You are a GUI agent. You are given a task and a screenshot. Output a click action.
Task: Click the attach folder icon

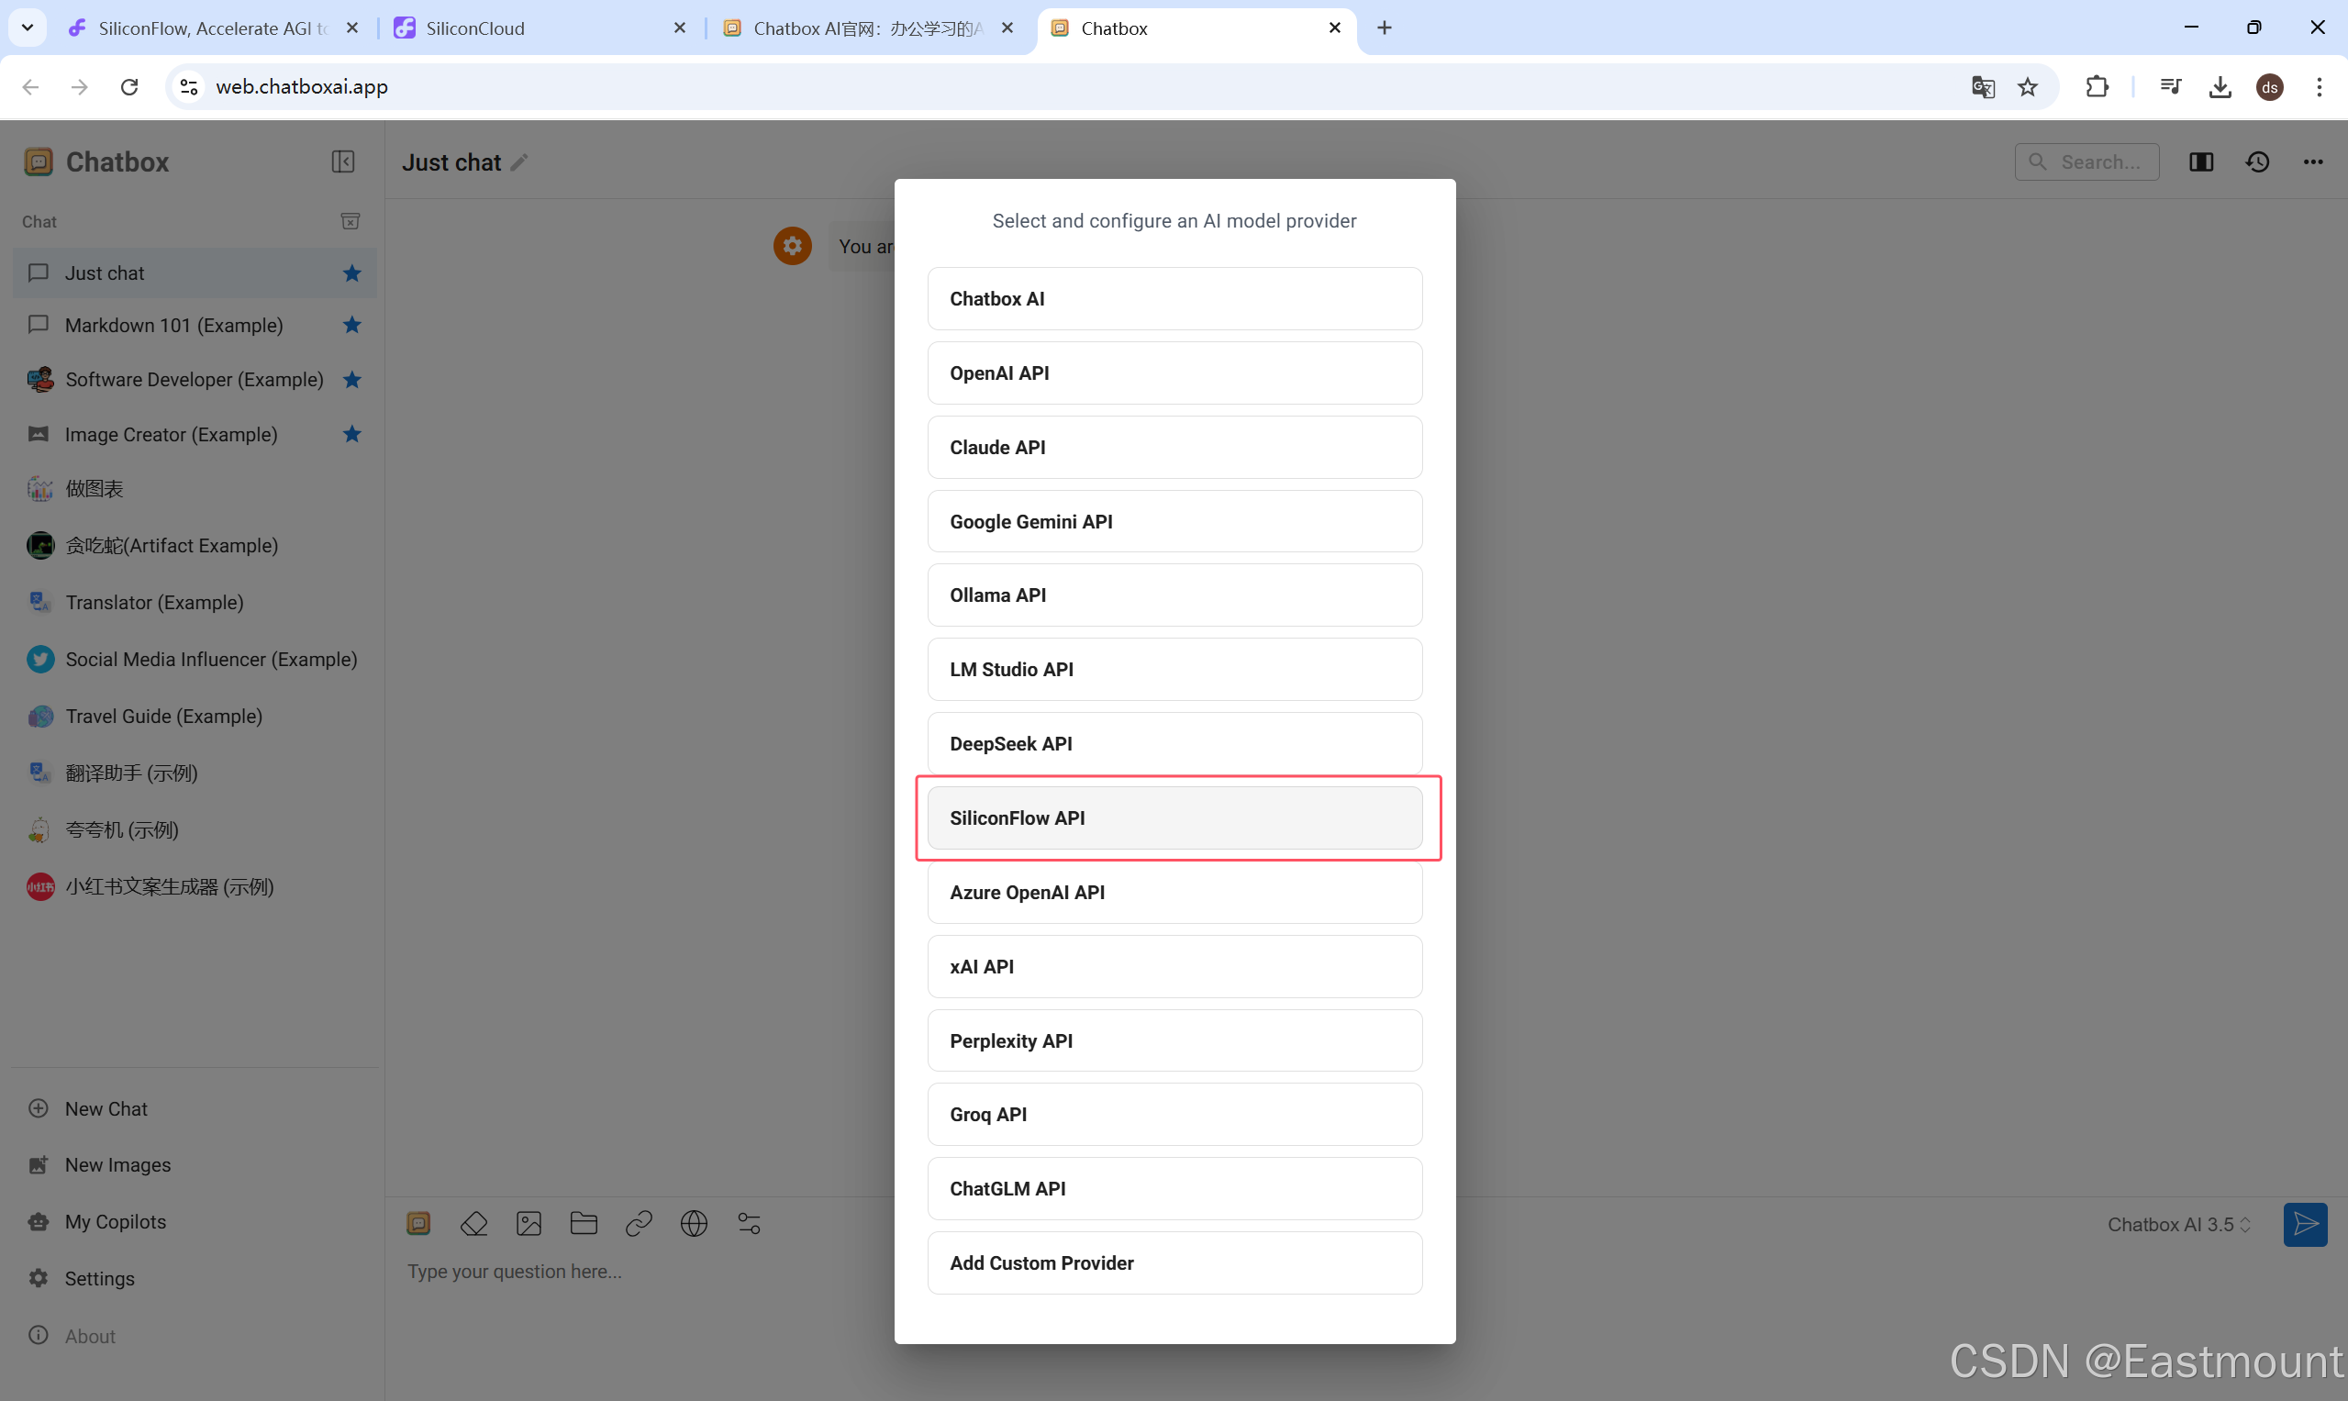point(584,1224)
